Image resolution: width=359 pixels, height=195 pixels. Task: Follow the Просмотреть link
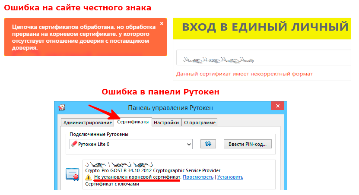click(x=198, y=177)
